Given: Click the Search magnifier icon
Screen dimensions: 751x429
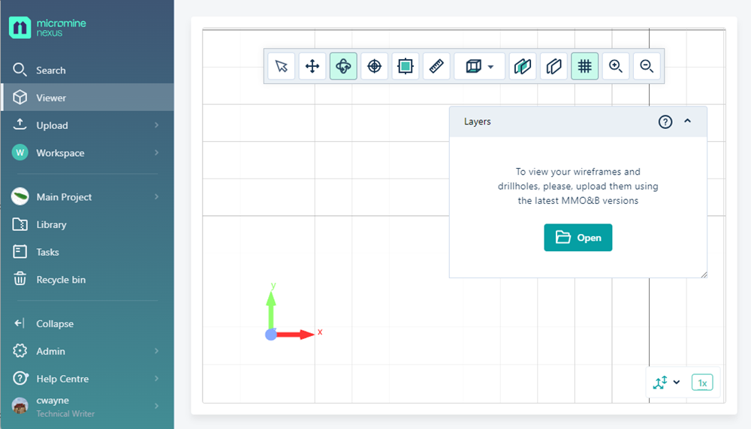Looking at the screenshot, I should 20,70.
